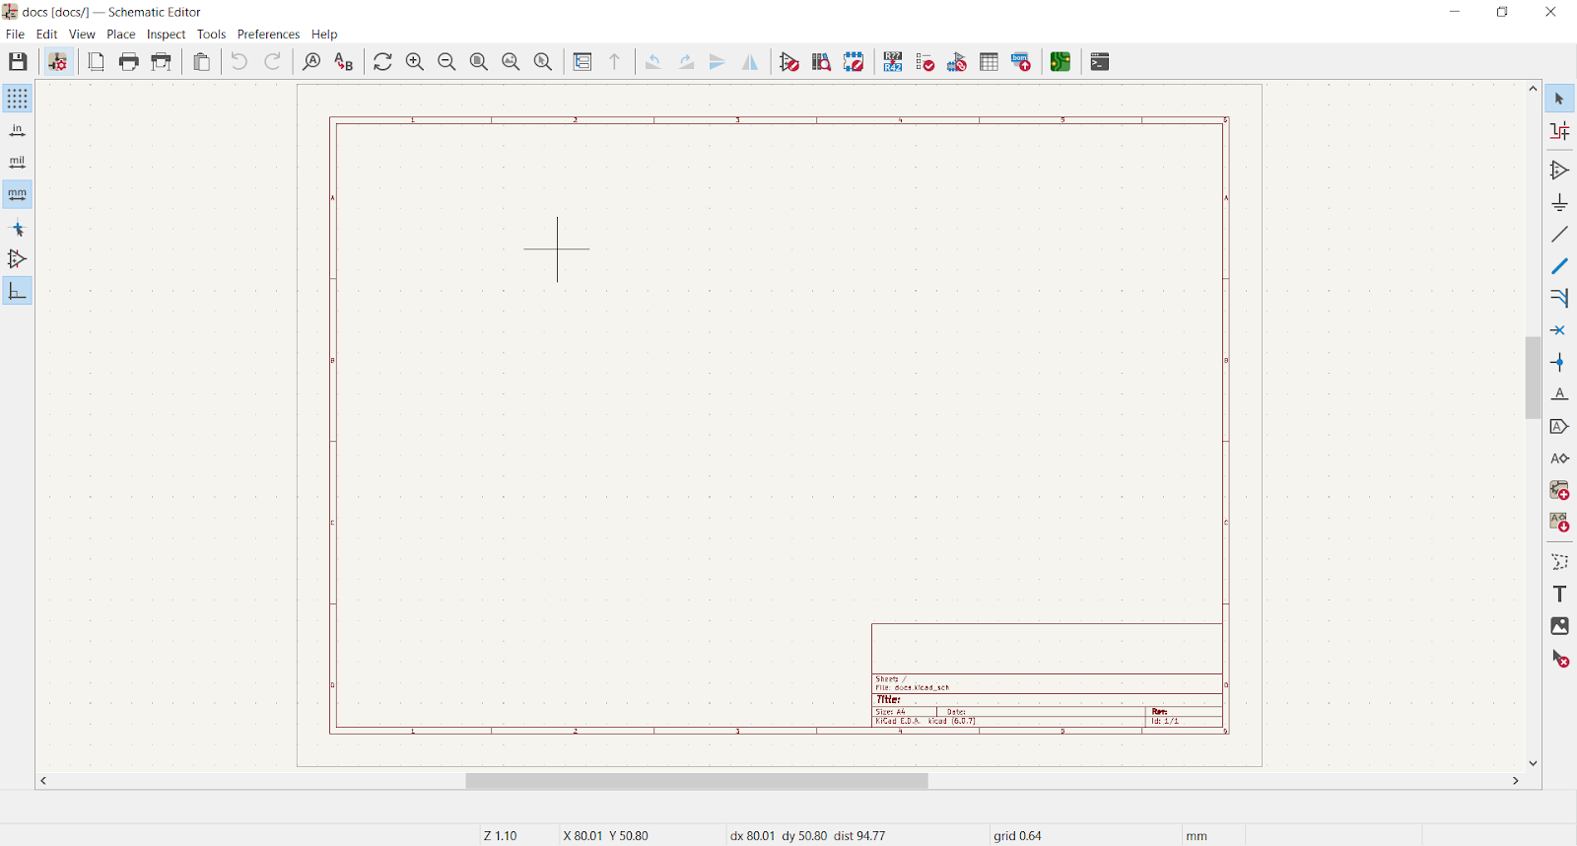Toggle horizontal/vertical wire constraint

pyautogui.click(x=17, y=291)
